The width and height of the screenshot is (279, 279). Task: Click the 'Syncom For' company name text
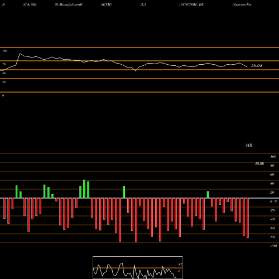pos(242,4)
